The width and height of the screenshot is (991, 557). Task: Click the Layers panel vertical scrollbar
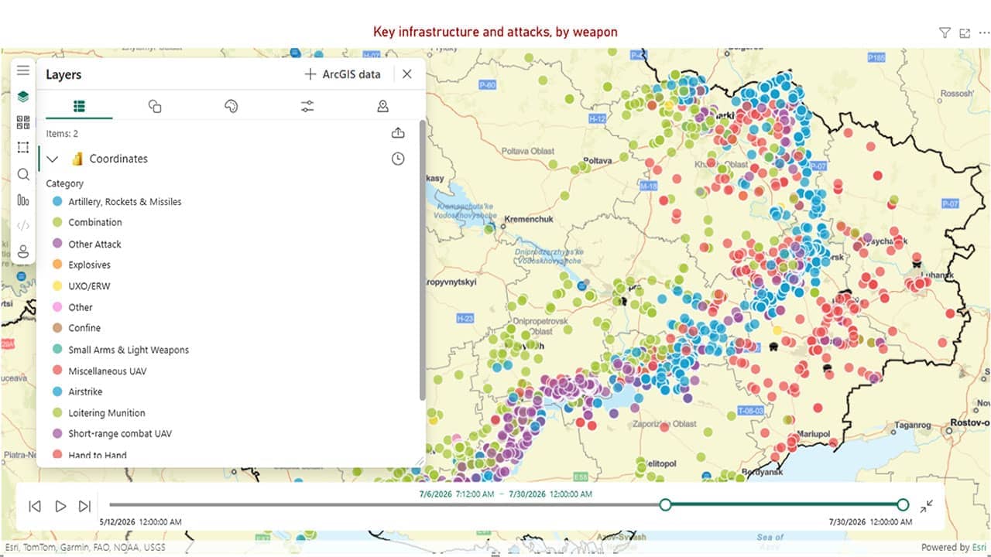[422, 259]
